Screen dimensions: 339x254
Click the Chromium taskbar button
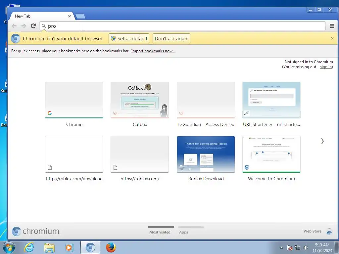[90, 247]
